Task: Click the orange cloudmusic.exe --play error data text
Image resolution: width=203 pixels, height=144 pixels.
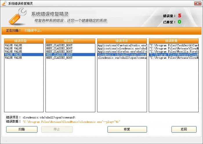Action: [x=71, y=122]
